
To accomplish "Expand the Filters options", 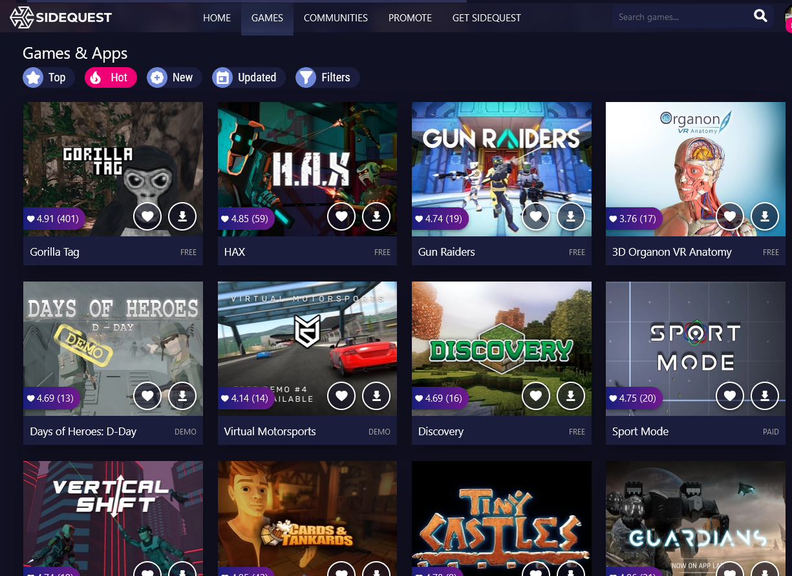I will pyautogui.click(x=327, y=77).
